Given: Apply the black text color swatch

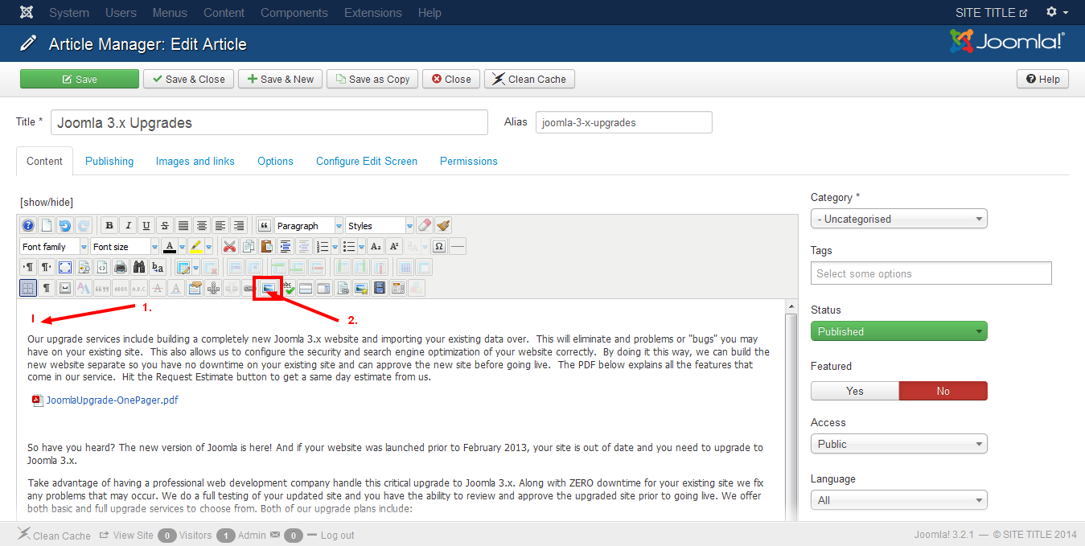Looking at the screenshot, I should [x=169, y=247].
